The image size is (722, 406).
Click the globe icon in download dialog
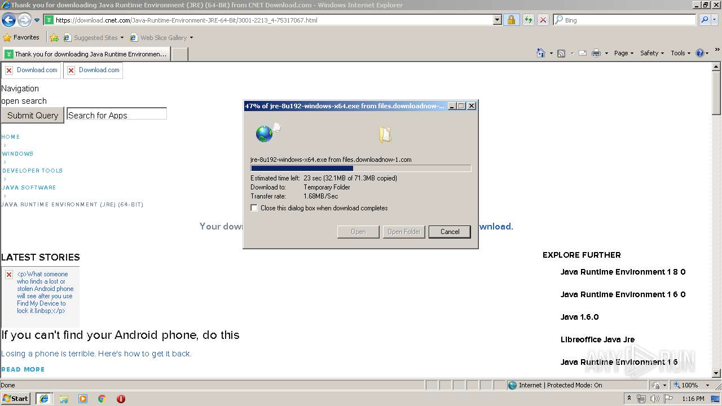pos(265,133)
